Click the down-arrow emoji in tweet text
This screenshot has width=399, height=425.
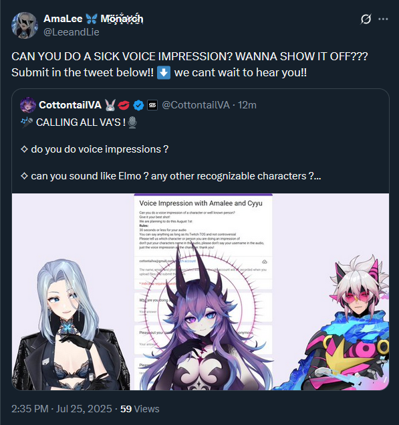[164, 73]
